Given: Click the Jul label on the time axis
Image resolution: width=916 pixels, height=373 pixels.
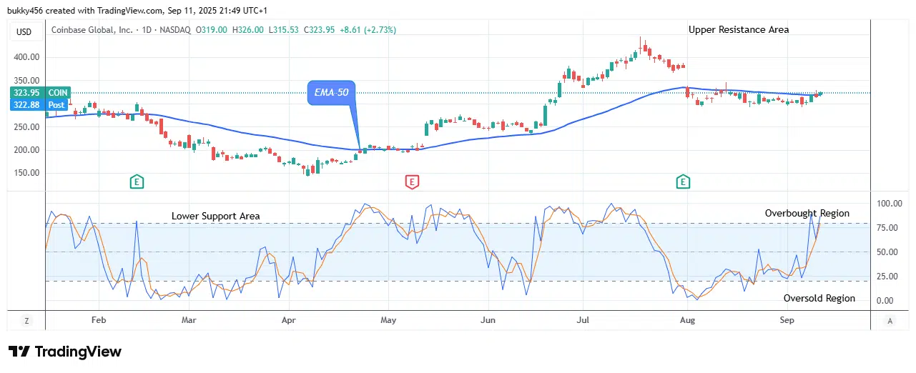Looking at the screenshot, I should click(x=583, y=321).
